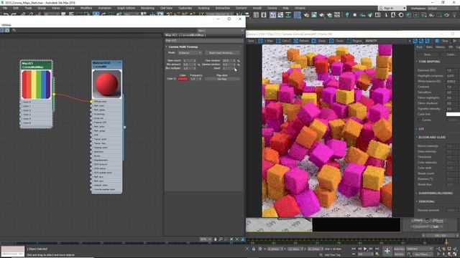Open the View1 dropdown above the parameter panel

click(x=221, y=30)
